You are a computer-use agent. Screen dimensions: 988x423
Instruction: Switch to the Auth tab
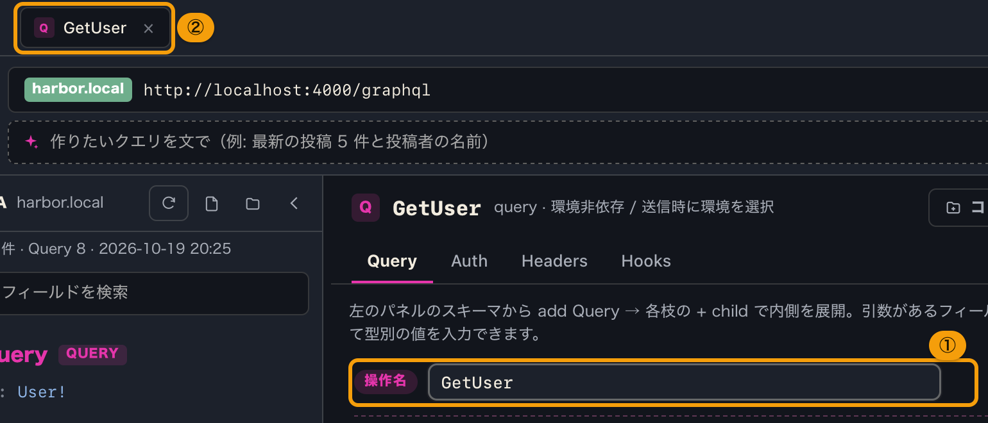tap(469, 261)
